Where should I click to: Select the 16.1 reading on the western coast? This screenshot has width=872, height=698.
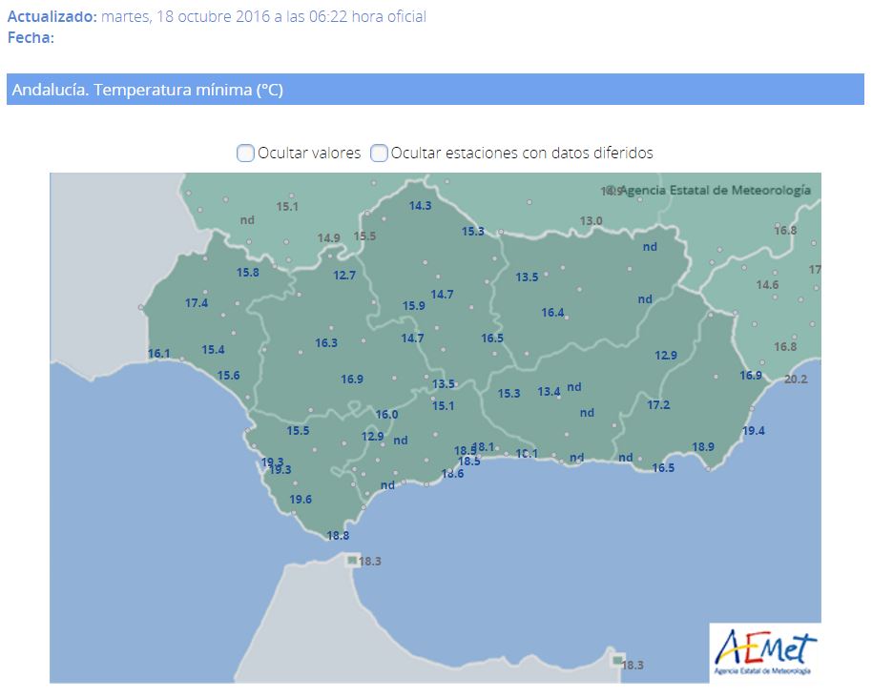coord(159,354)
